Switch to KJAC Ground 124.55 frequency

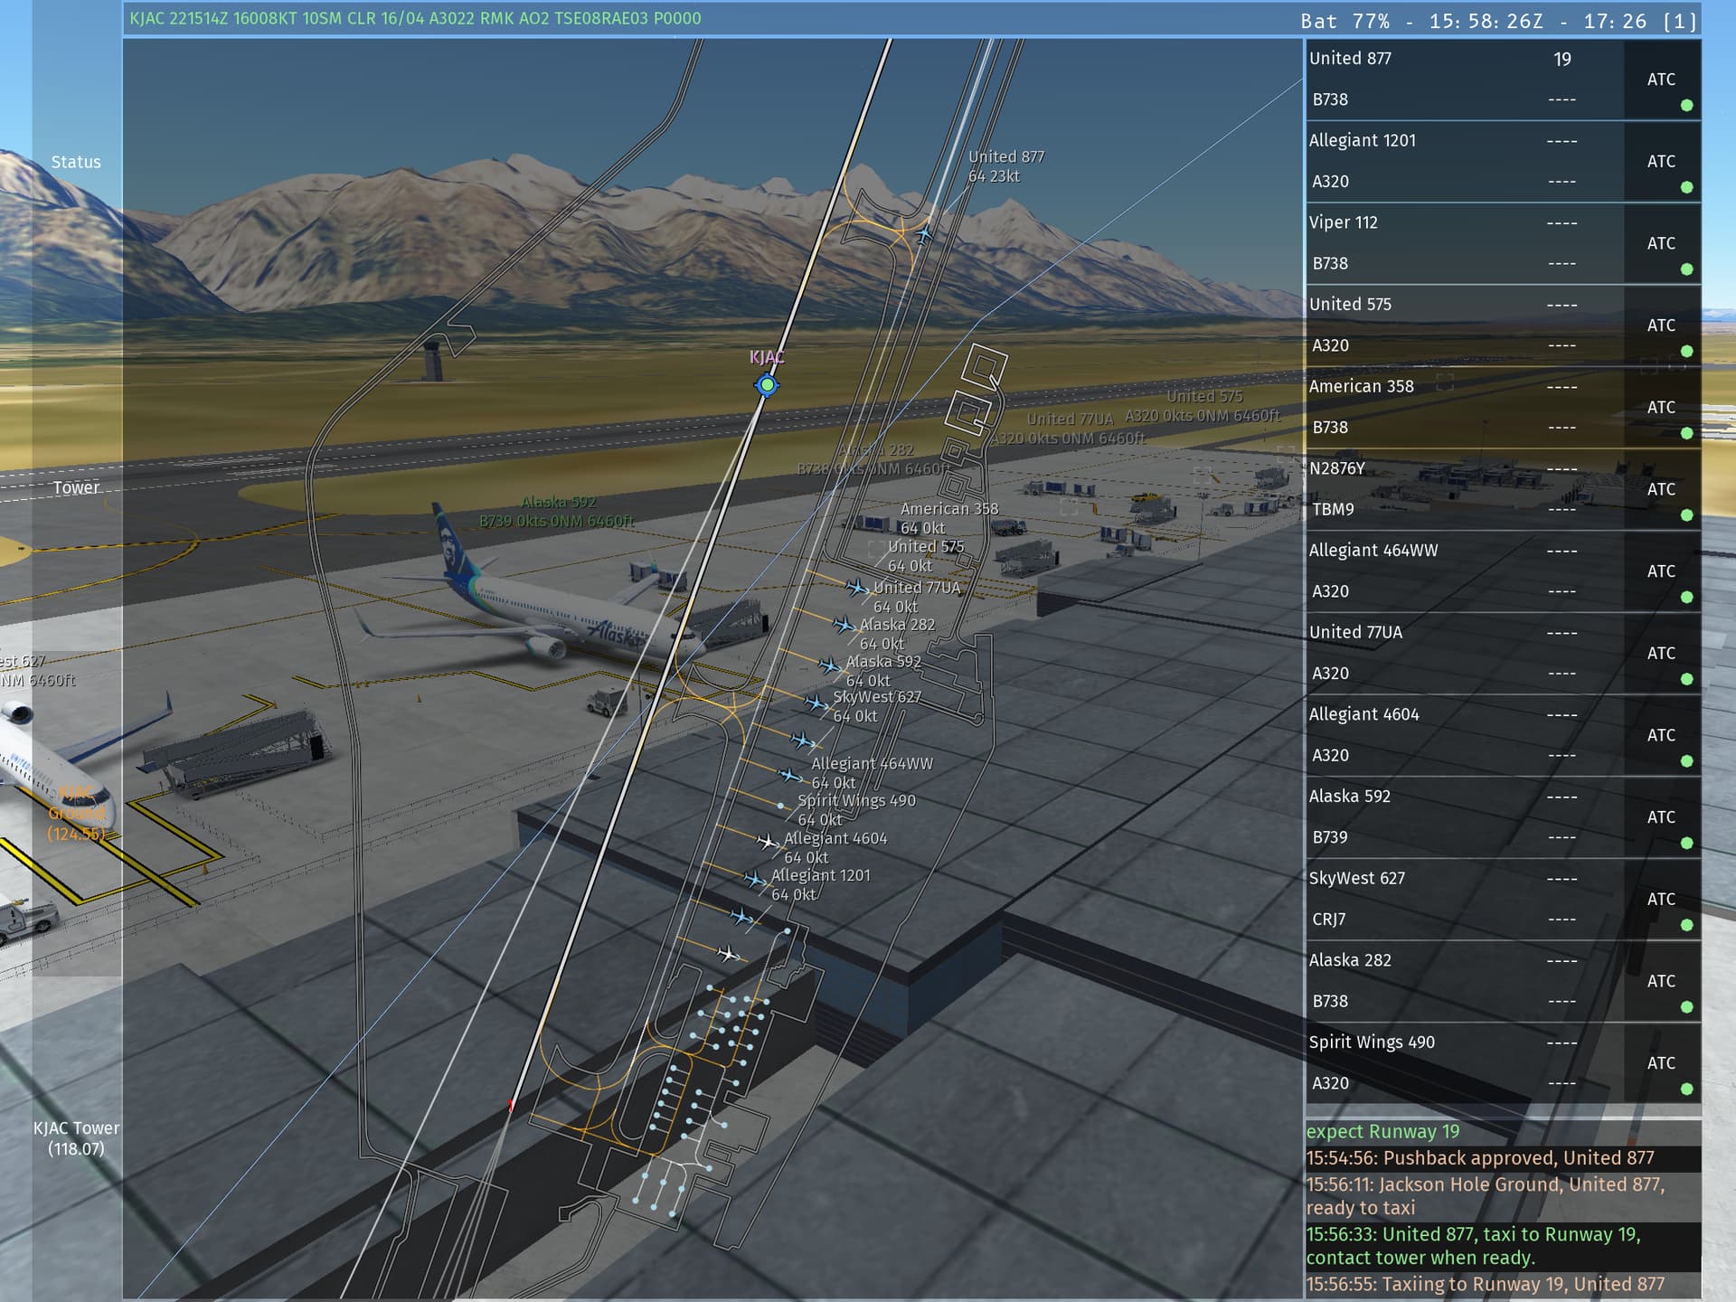(x=76, y=814)
